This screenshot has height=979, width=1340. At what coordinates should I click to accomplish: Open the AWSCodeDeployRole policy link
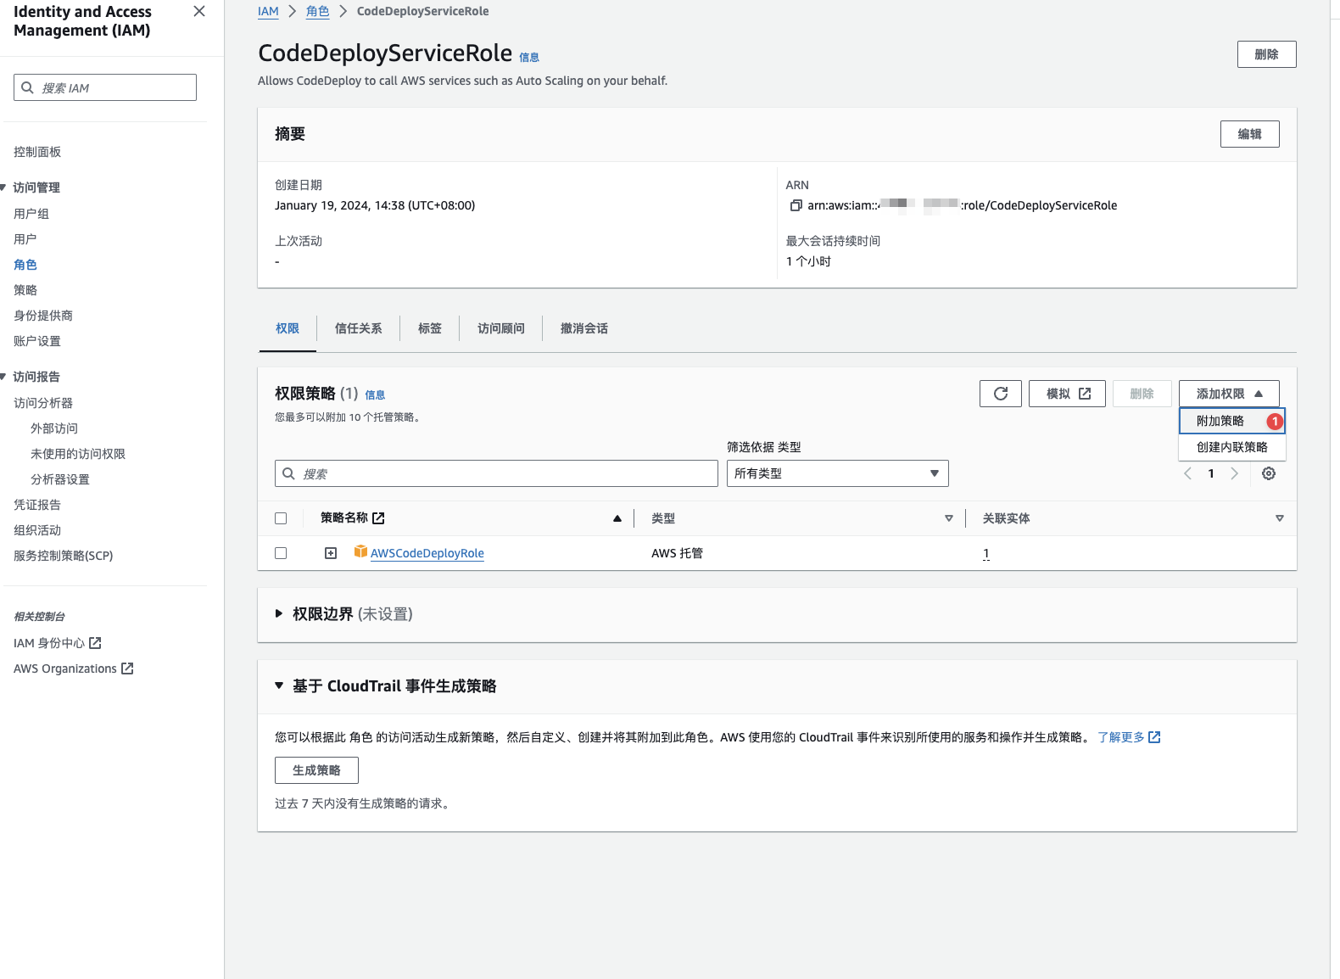(x=427, y=553)
